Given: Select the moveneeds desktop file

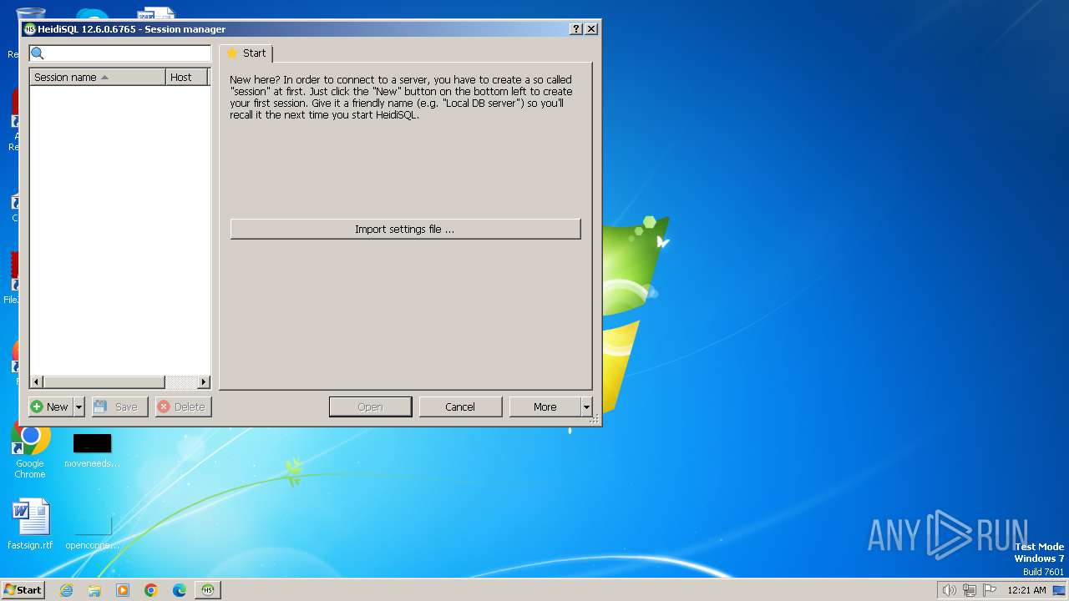Looking at the screenshot, I should (x=92, y=451).
